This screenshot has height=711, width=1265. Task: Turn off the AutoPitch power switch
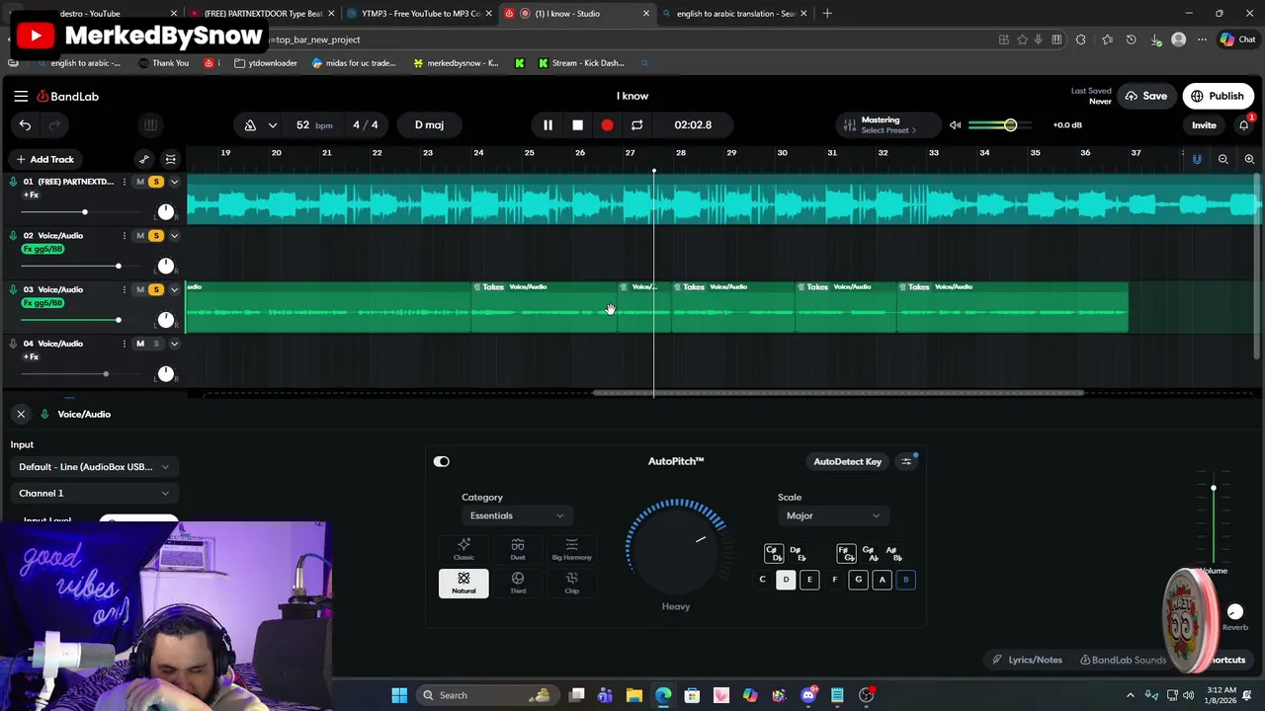(x=442, y=461)
